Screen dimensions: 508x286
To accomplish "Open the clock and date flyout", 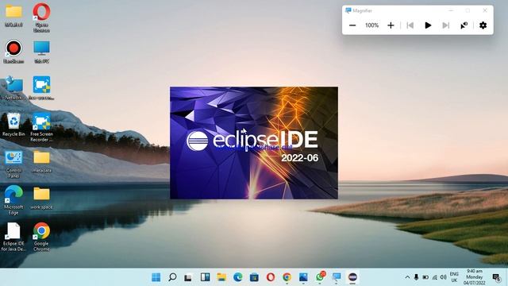I will [x=475, y=277].
